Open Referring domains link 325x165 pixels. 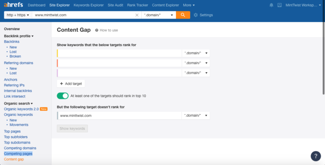(x=18, y=63)
